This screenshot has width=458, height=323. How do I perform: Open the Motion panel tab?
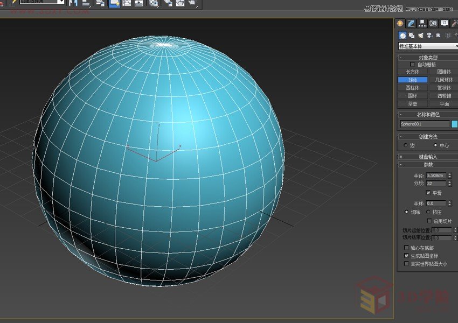(433, 23)
